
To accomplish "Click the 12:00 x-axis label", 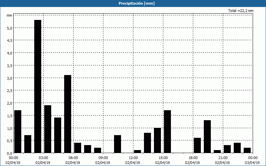I will [133, 158].
